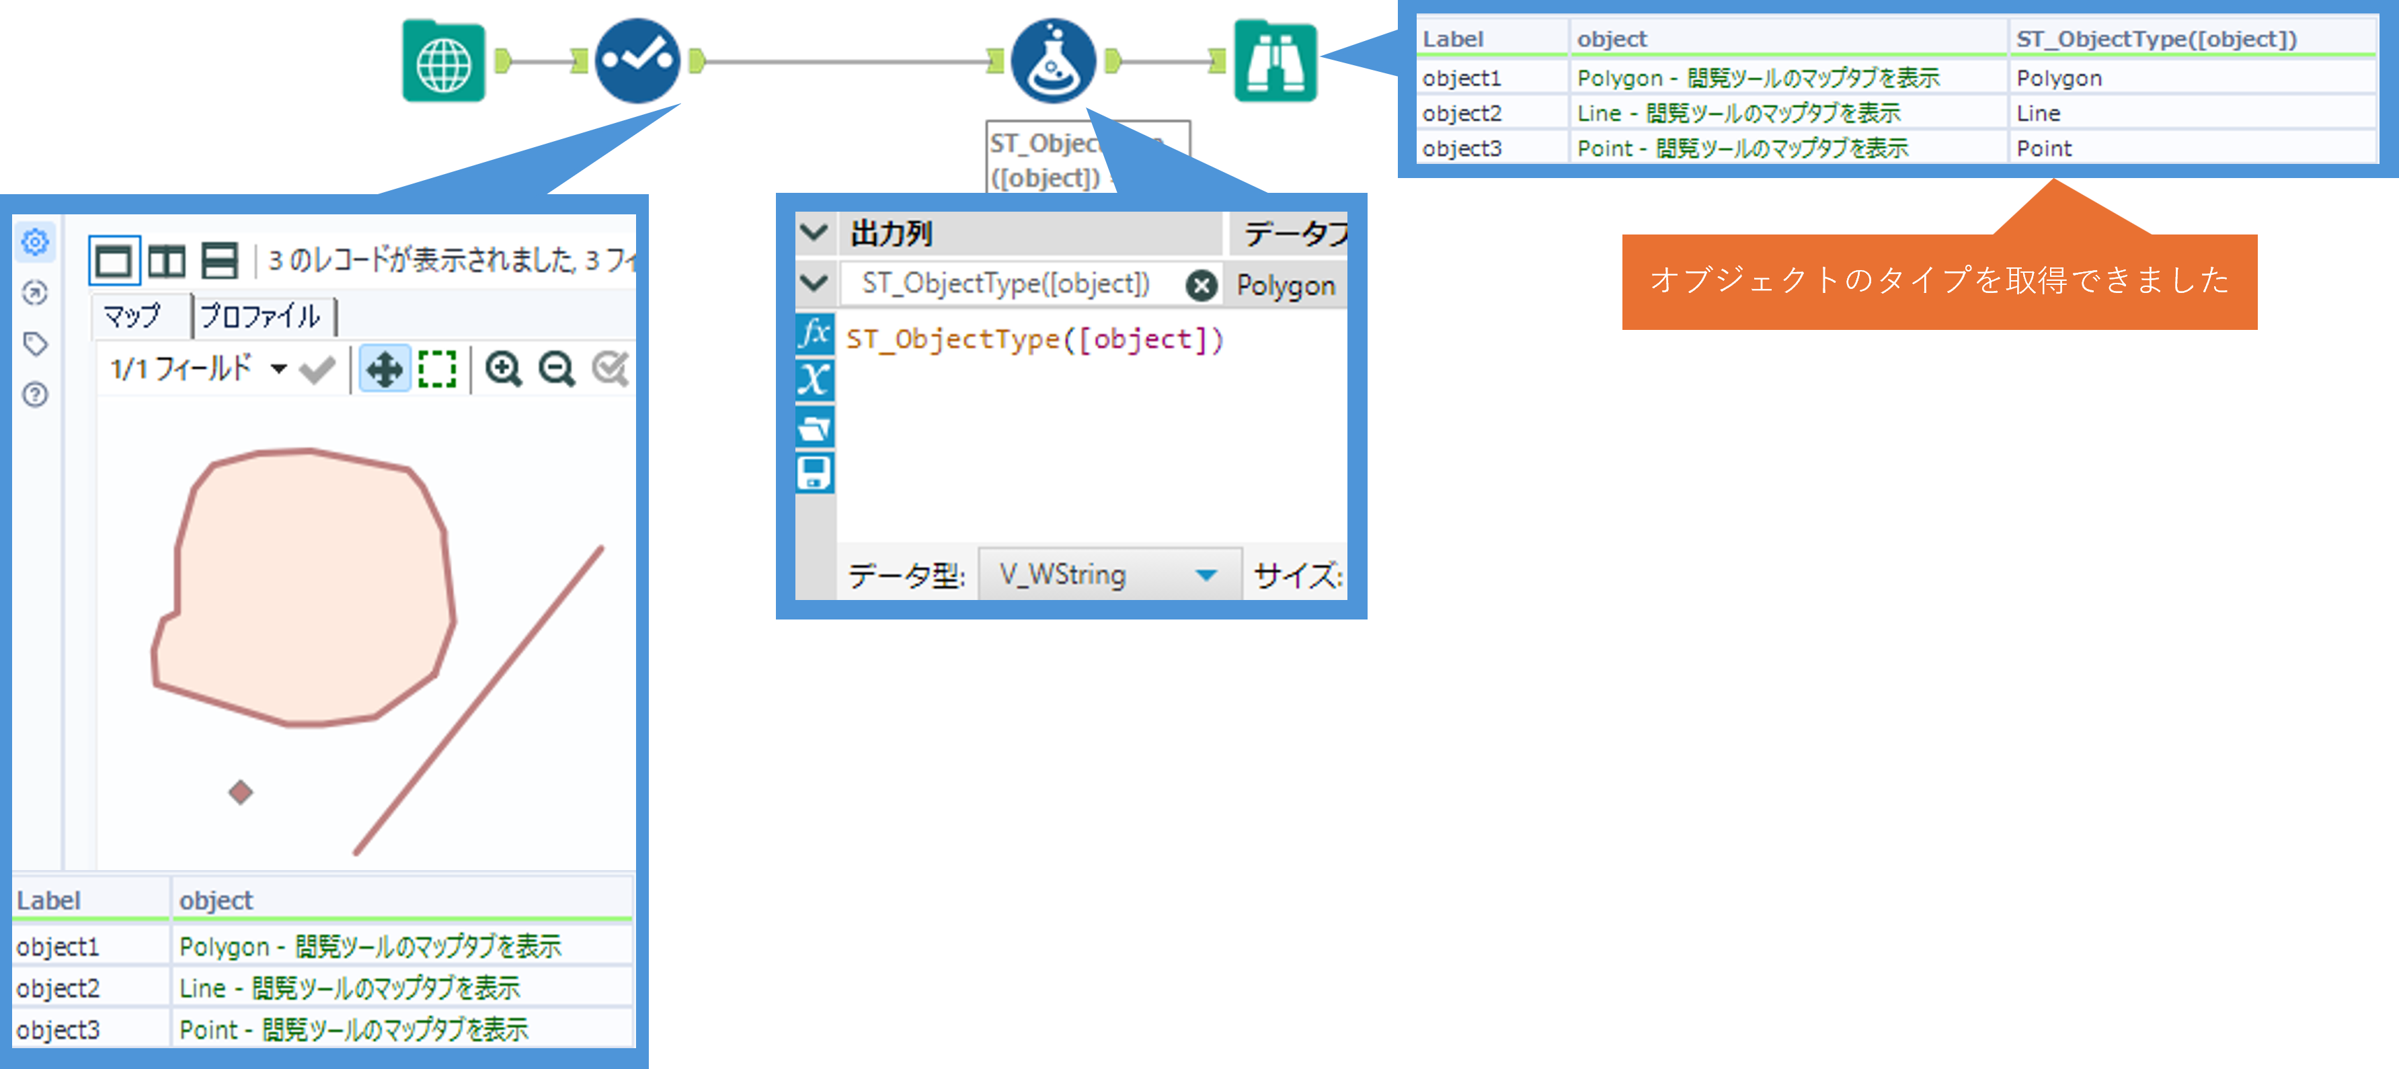Screen dimensions: 2399x1069
Task: Click the Formula tool flask icon
Action: click(x=1052, y=61)
